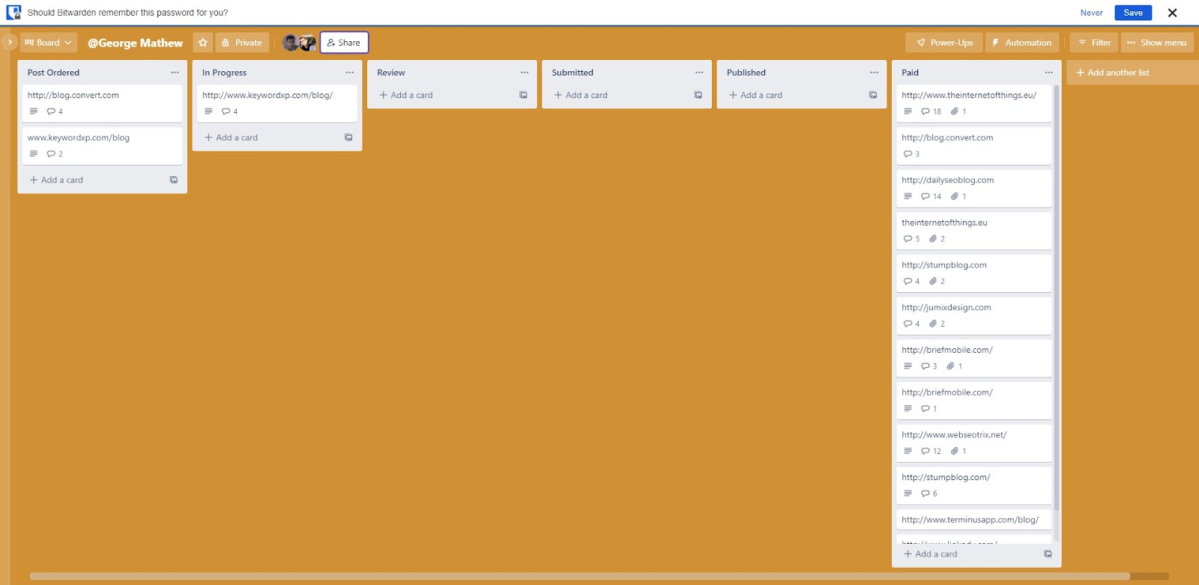Screen dimensions: 1199x585
Task: Open http://www.terminusapp.com/blog/ card
Action: [x=974, y=520]
